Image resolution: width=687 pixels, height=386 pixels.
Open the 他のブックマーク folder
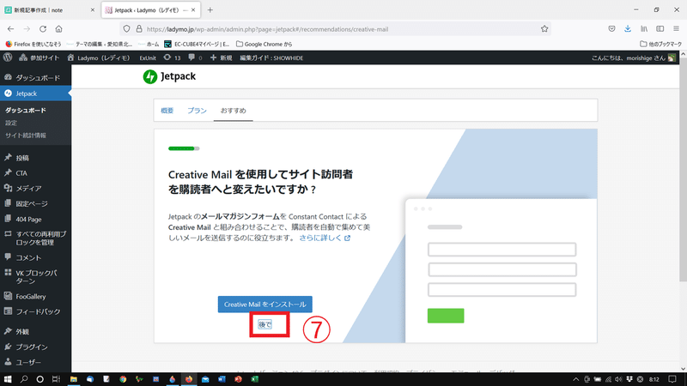point(660,44)
